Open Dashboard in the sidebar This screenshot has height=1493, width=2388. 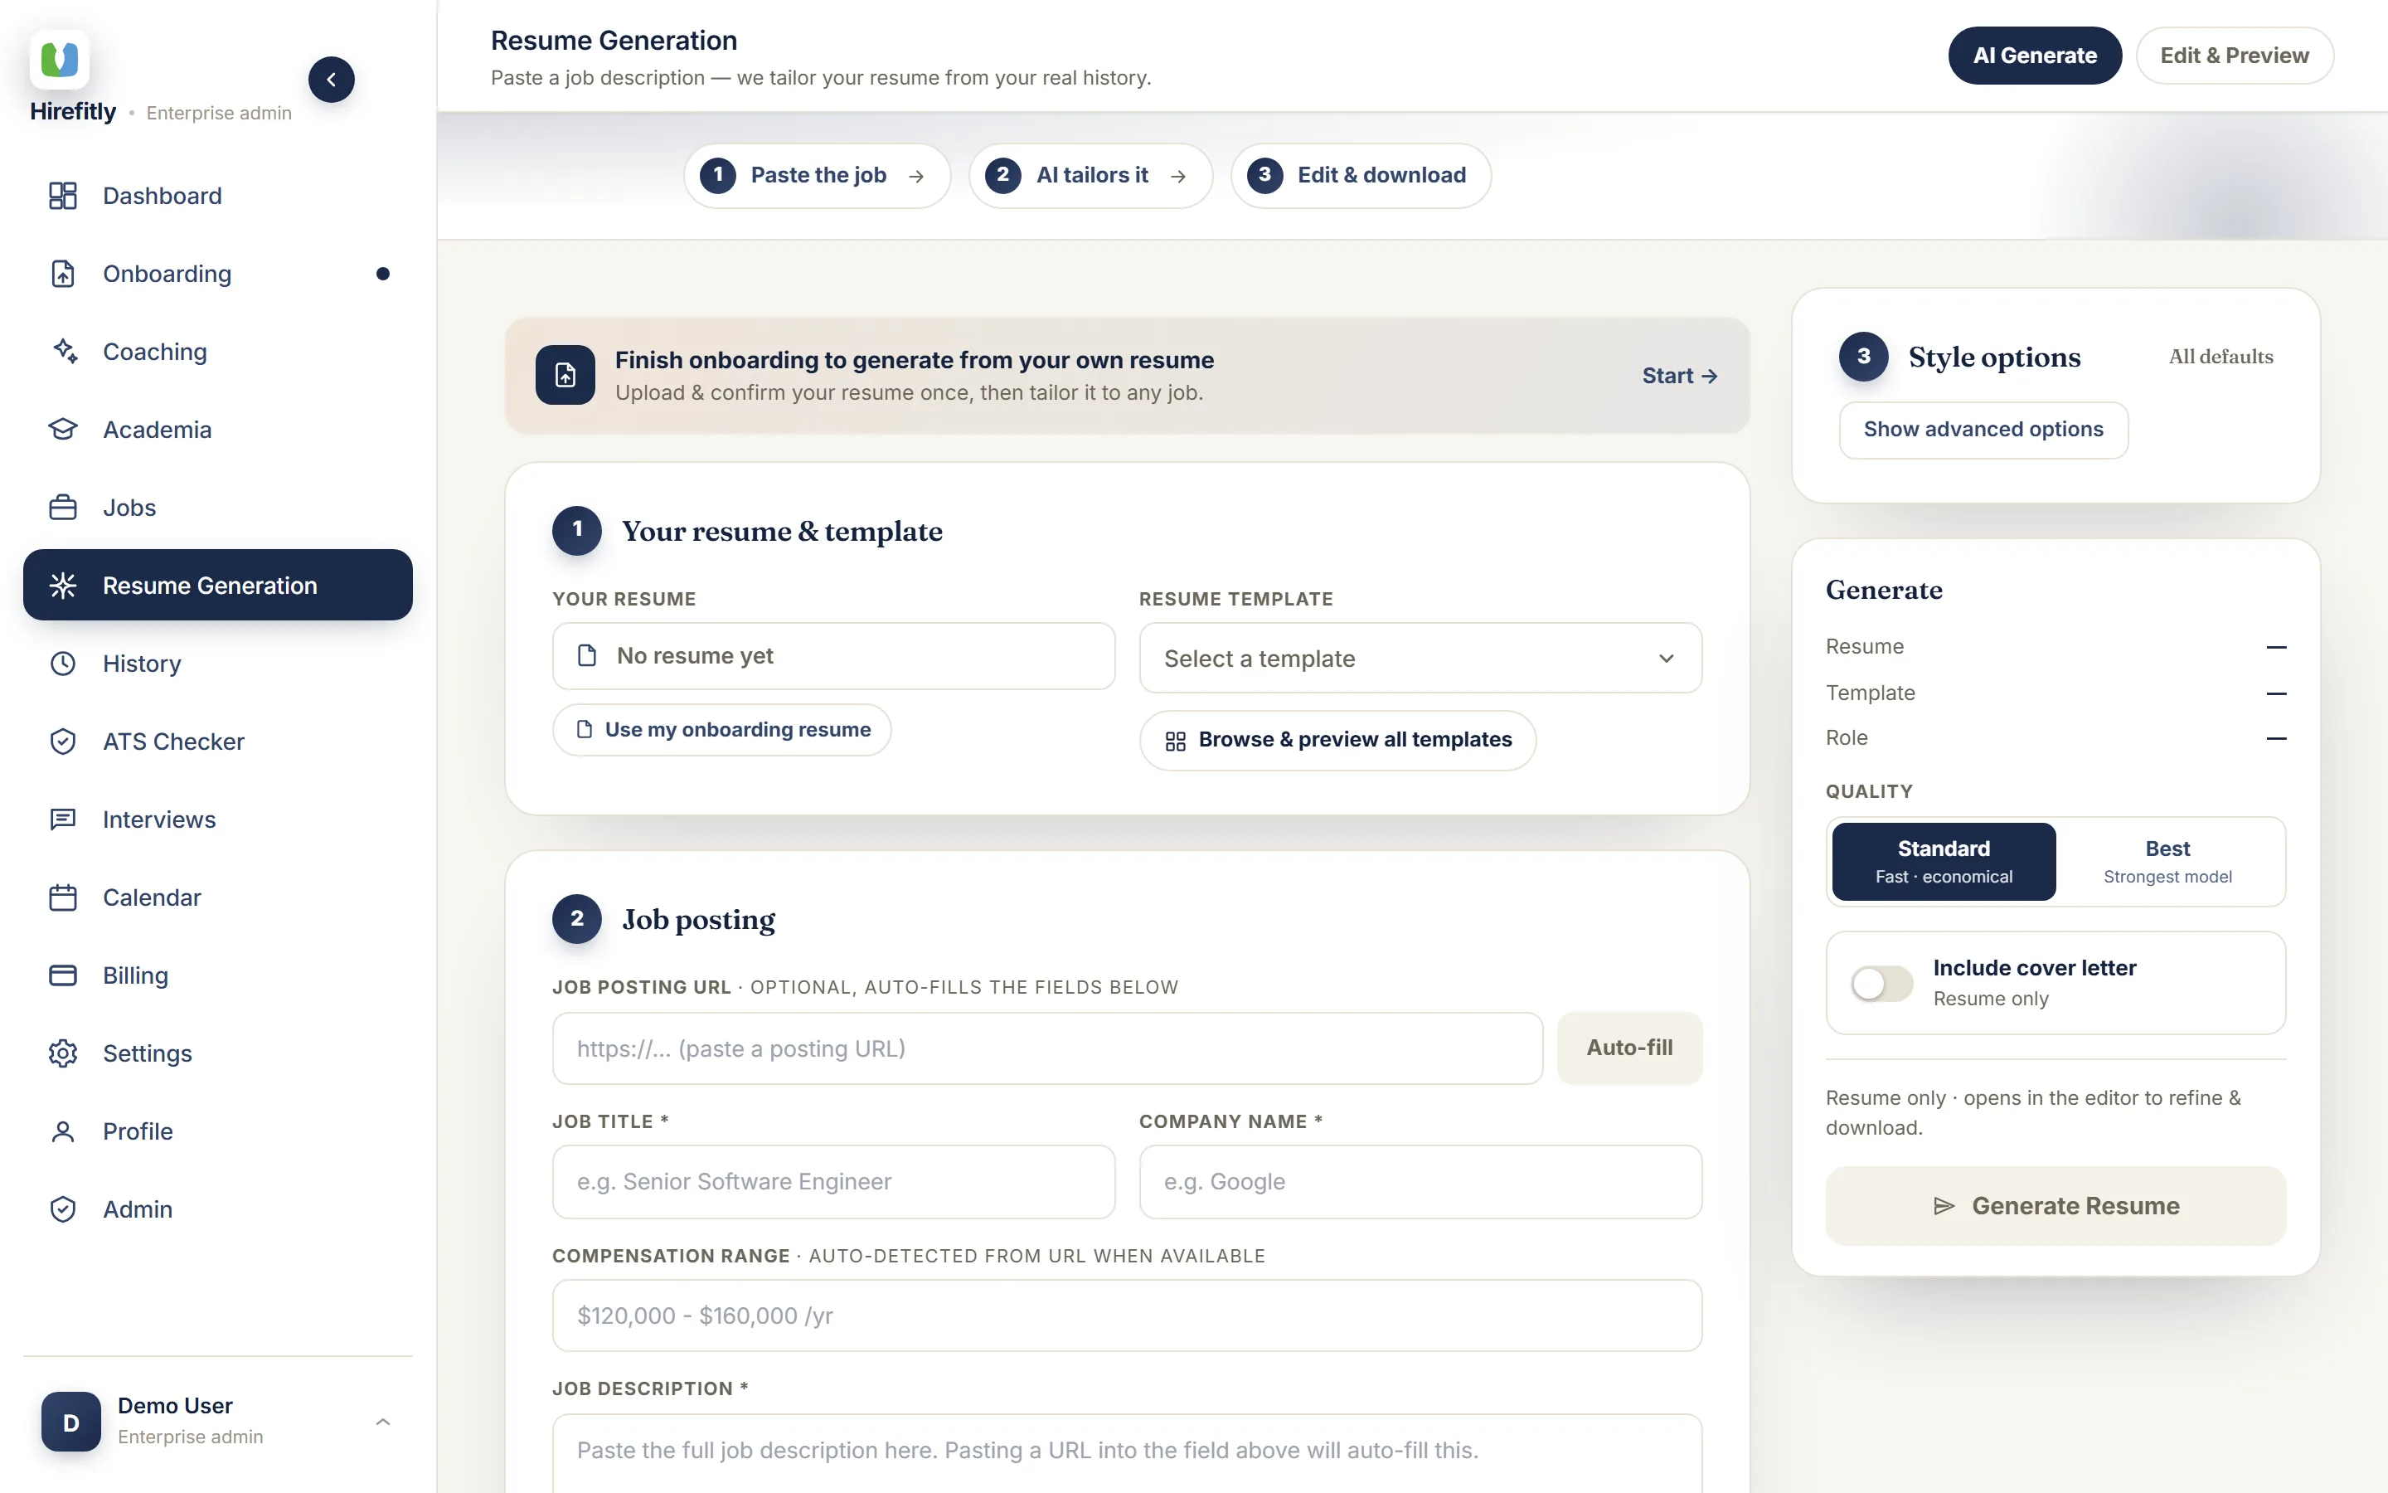click(x=218, y=196)
